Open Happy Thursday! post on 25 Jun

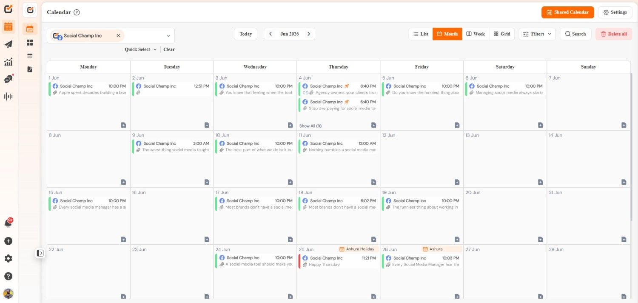[x=338, y=261]
